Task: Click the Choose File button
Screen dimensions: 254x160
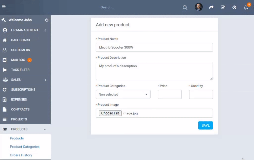Action: pos(110,113)
